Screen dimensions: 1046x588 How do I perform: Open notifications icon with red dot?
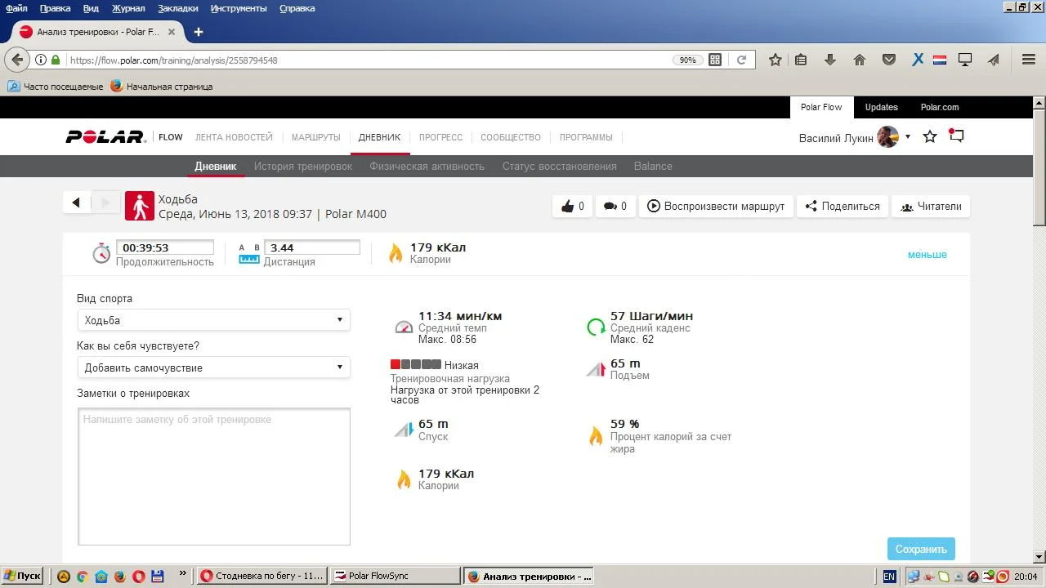[956, 136]
